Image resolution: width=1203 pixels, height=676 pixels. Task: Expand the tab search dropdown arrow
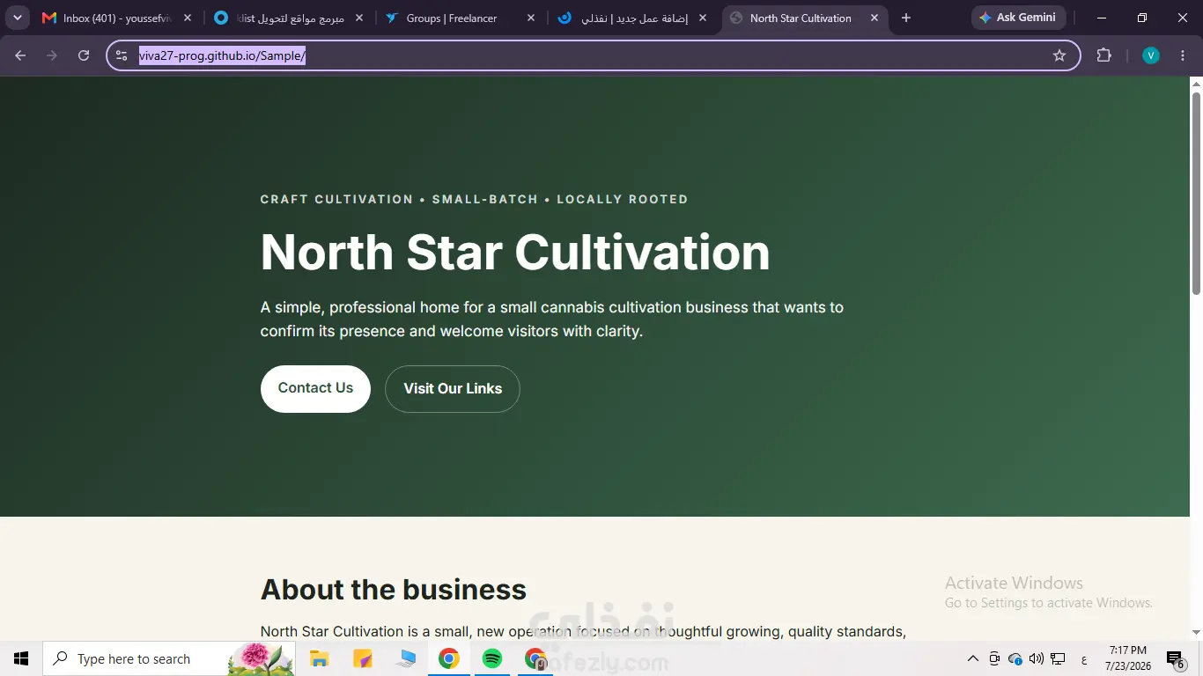pos(17,18)
